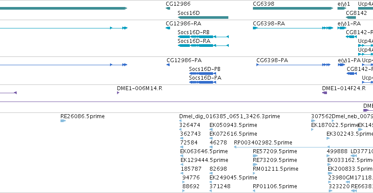Click EST 499888
The image size is (373, 193).
click(x=328, y=156)
